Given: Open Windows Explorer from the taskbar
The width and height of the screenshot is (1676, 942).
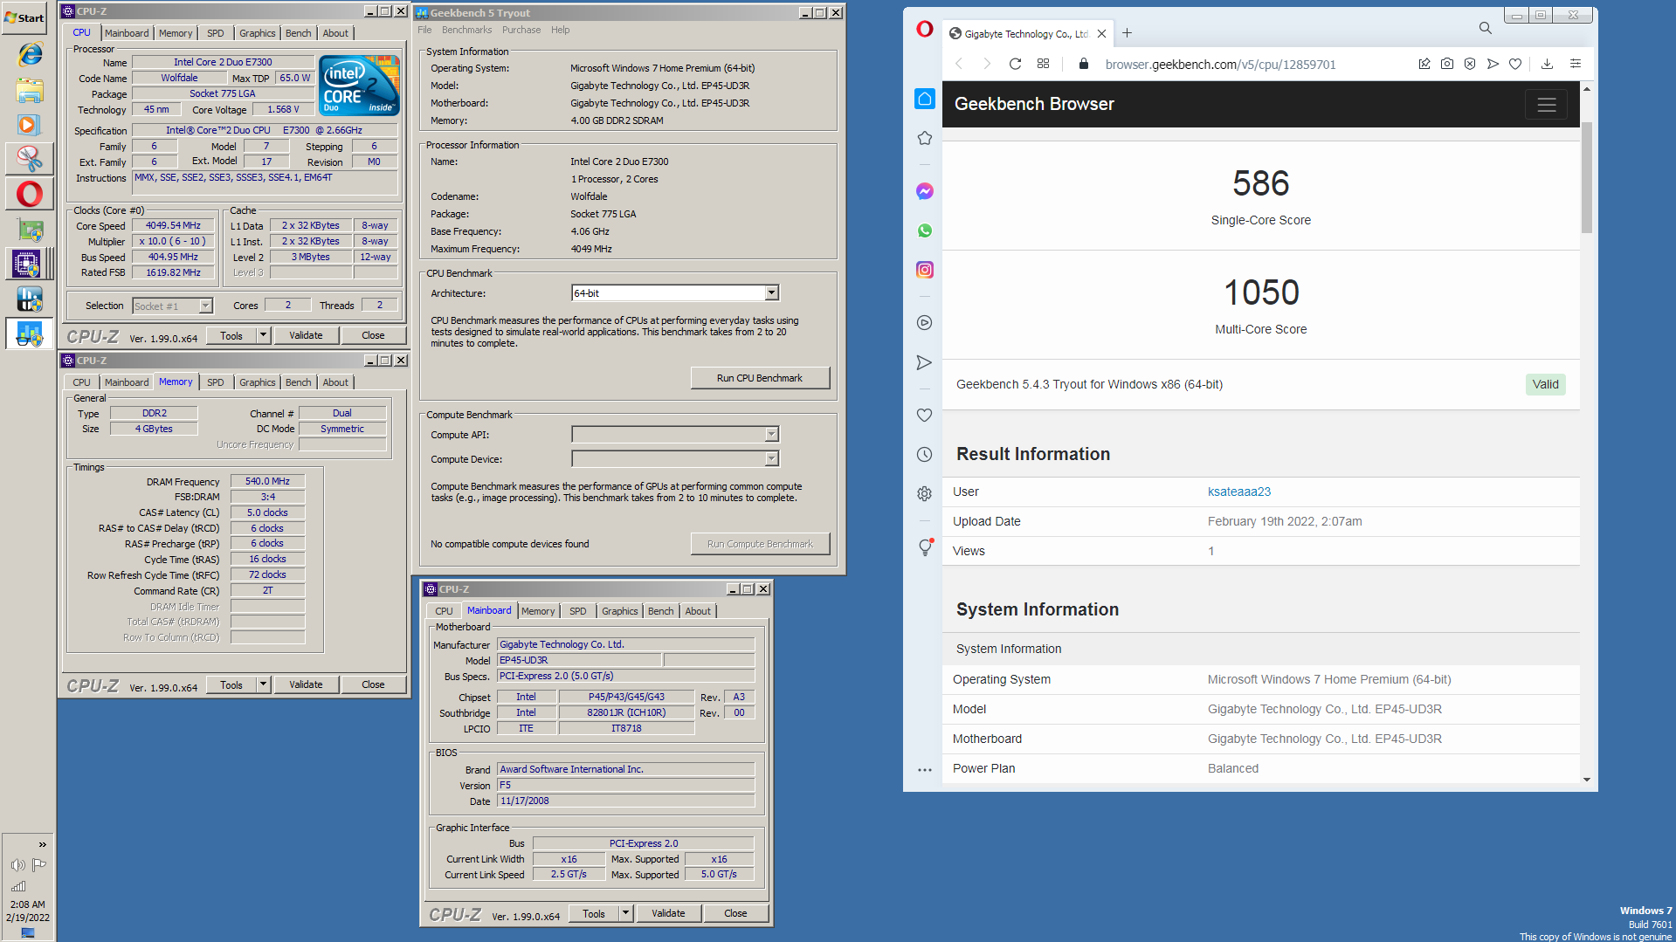Looking at the screenshot, I should coord(29,90).
